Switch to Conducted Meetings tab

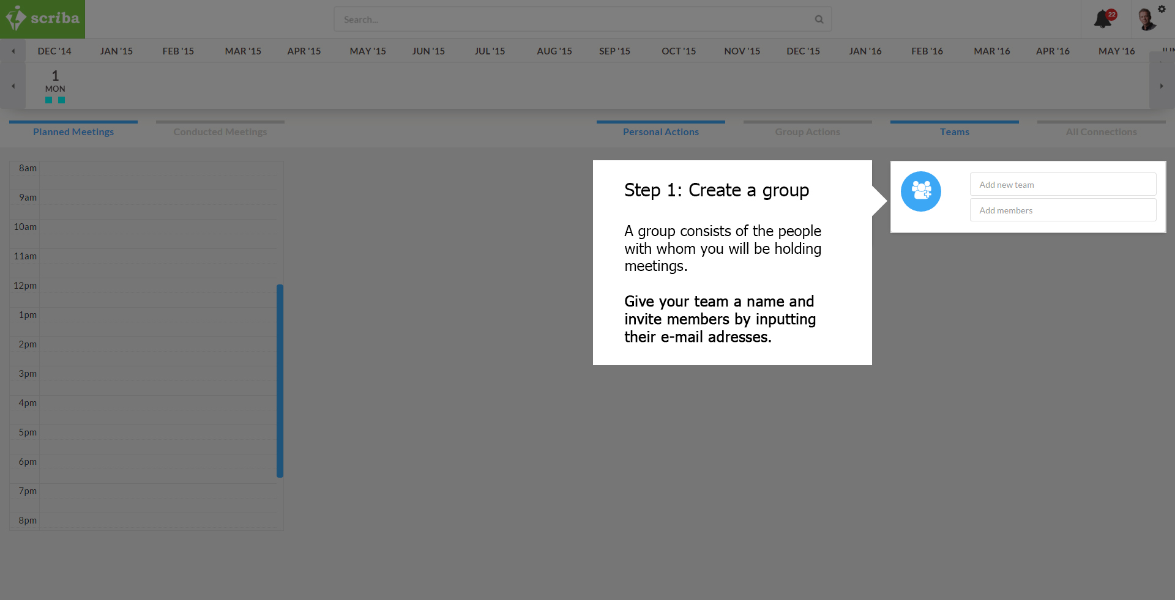[x=220, y=131]
